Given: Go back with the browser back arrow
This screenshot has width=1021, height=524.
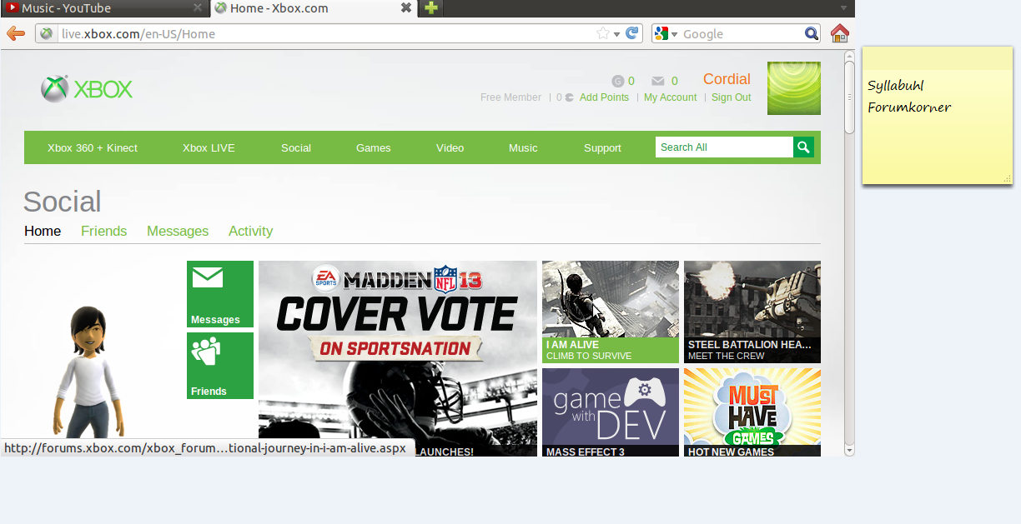Looking at the screenshot, I should point(15,33).
